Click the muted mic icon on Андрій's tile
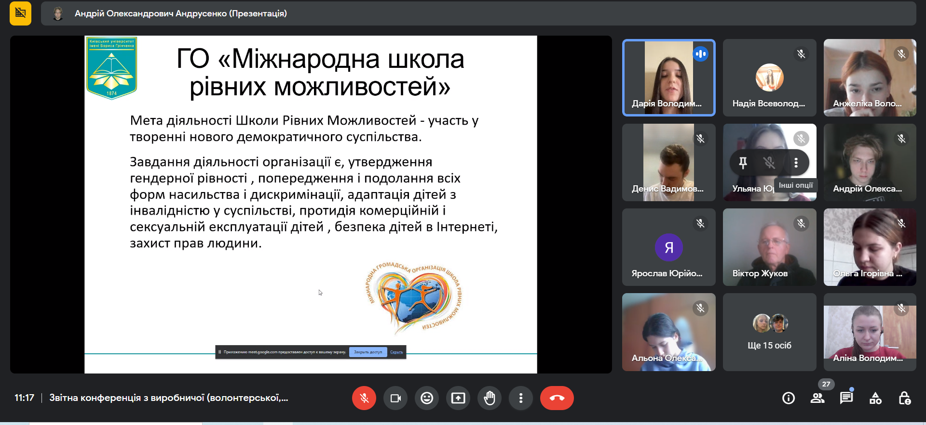926x425 pixels. (x=901, y=139)
